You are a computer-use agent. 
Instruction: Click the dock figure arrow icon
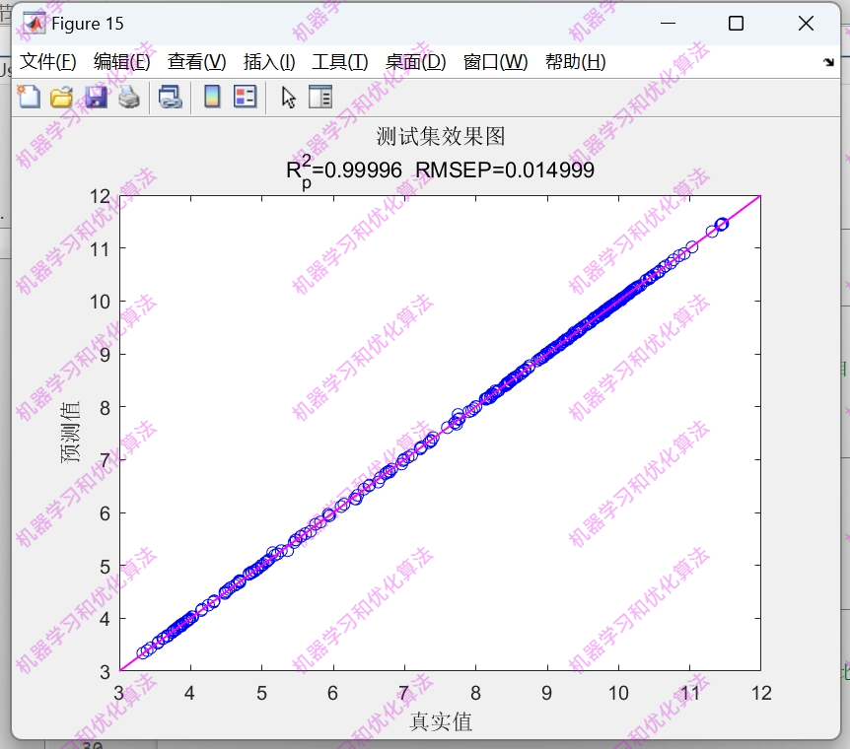coord(828,62)
